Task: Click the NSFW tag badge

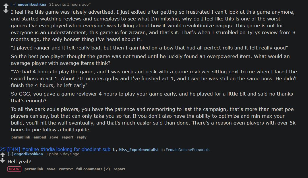Action: coord(14,169)
